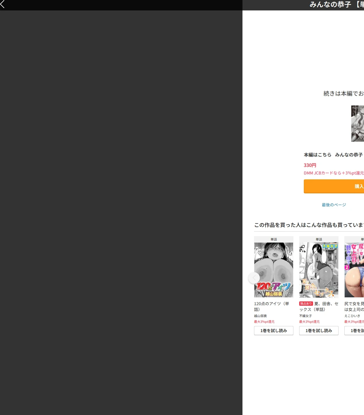This screenshot has width=364, height=415.
Task: Follow the 本編はこちら みんなの恭子 link
Action: click(x=334, y=155)
